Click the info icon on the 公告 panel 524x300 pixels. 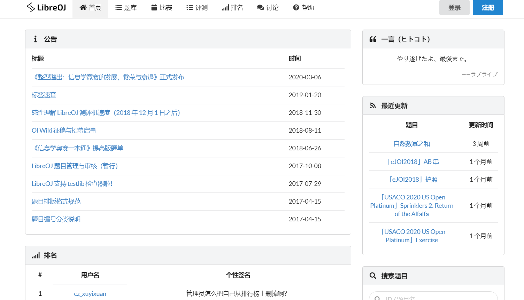[x=35, y=39]
